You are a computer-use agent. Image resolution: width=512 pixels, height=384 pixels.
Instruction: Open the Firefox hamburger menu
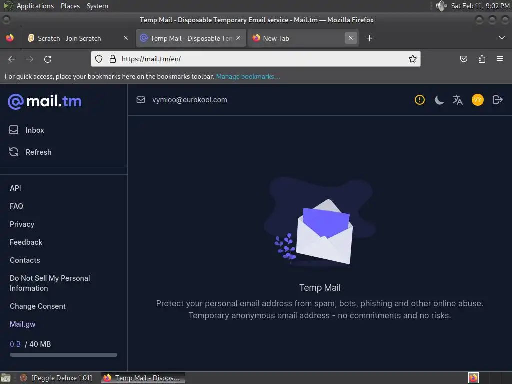[500, 59]
